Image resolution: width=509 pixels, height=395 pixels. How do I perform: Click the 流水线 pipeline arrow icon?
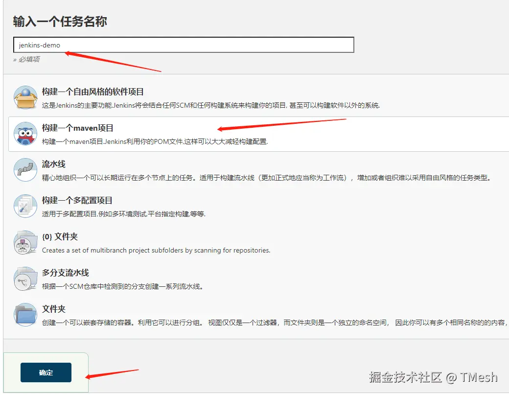pyautogui.click(x=25, y=170)
